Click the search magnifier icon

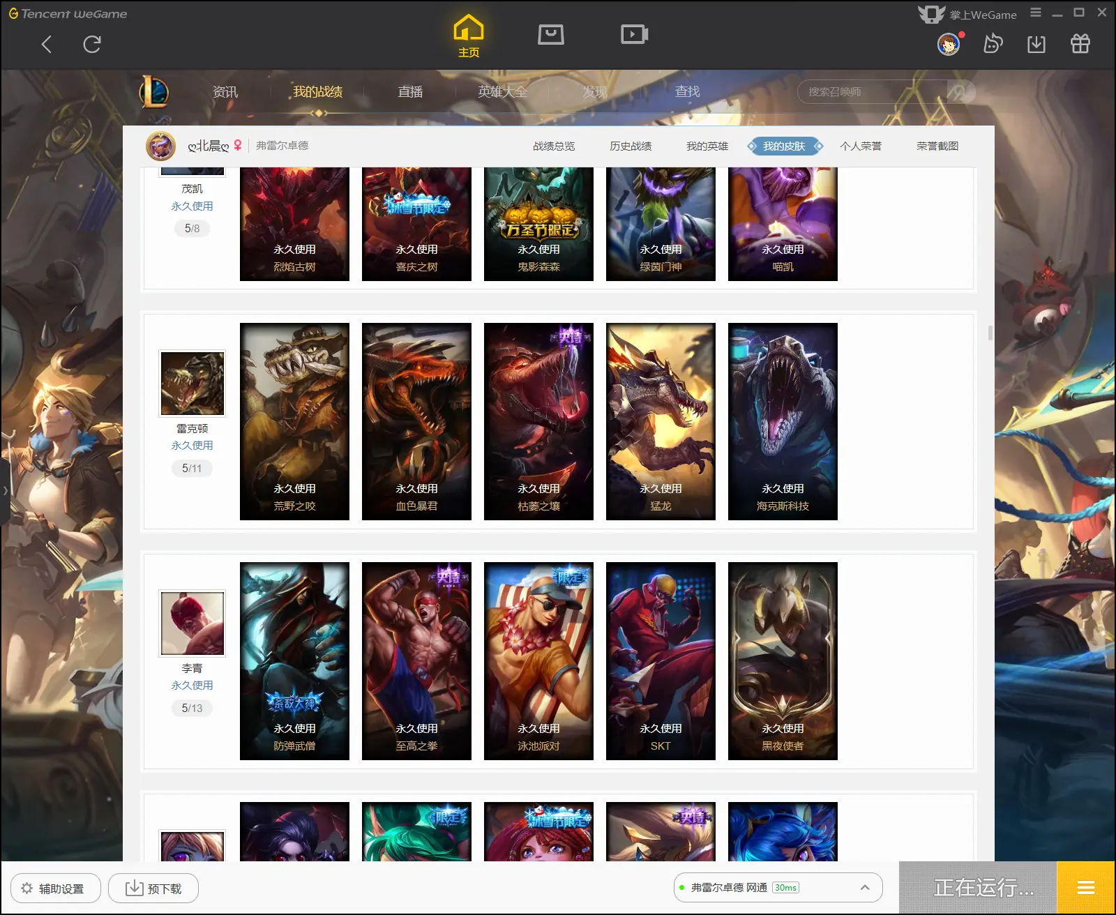tap(960, 91)
